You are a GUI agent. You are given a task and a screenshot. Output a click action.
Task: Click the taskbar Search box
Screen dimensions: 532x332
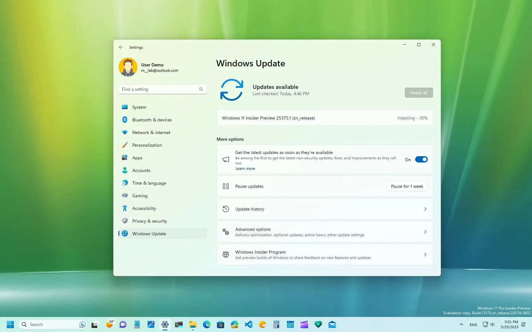point(53,324)
